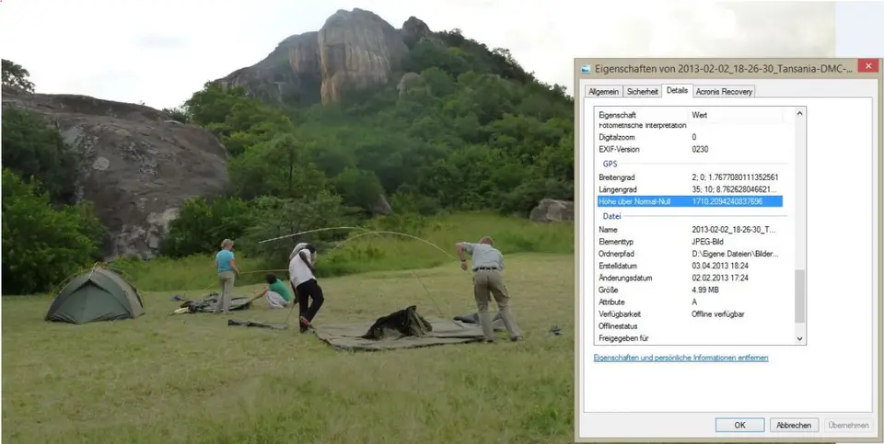Screen dimensions: 884x444
Task: Click the scroll down arrow in properties list
Action: (799, 338)
